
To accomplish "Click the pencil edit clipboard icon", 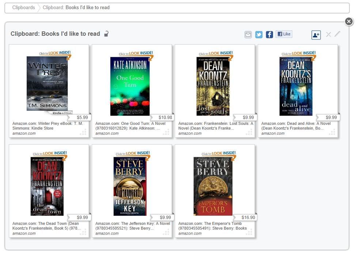I will [x=337, y=34].
